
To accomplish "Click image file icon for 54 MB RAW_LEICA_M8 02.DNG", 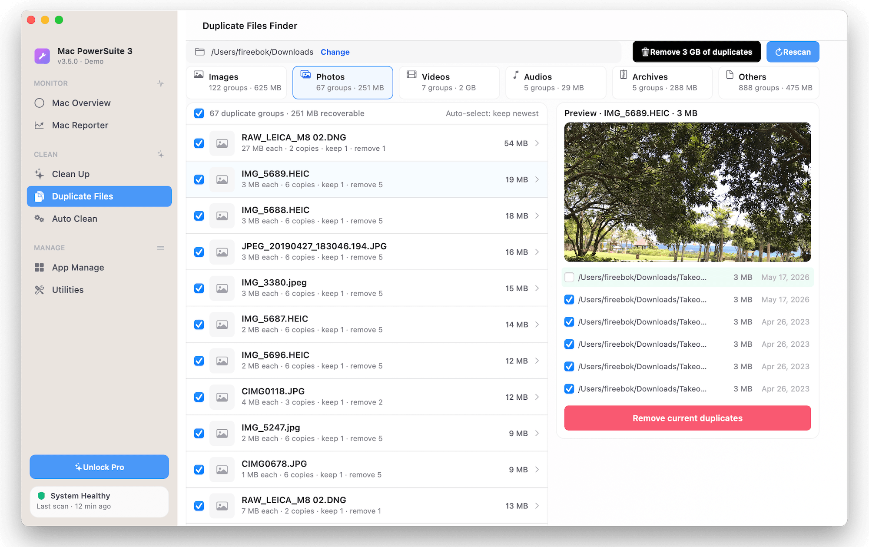I will [x=222, y=143].
